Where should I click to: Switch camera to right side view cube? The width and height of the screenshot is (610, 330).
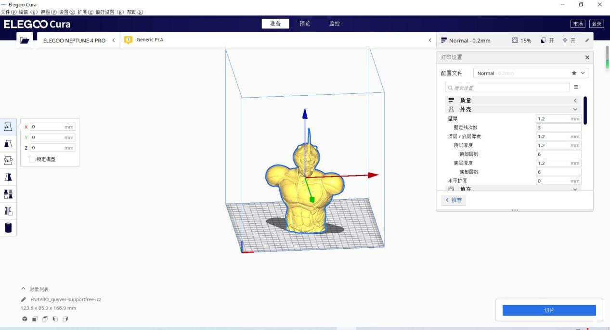tap(65, 319)
